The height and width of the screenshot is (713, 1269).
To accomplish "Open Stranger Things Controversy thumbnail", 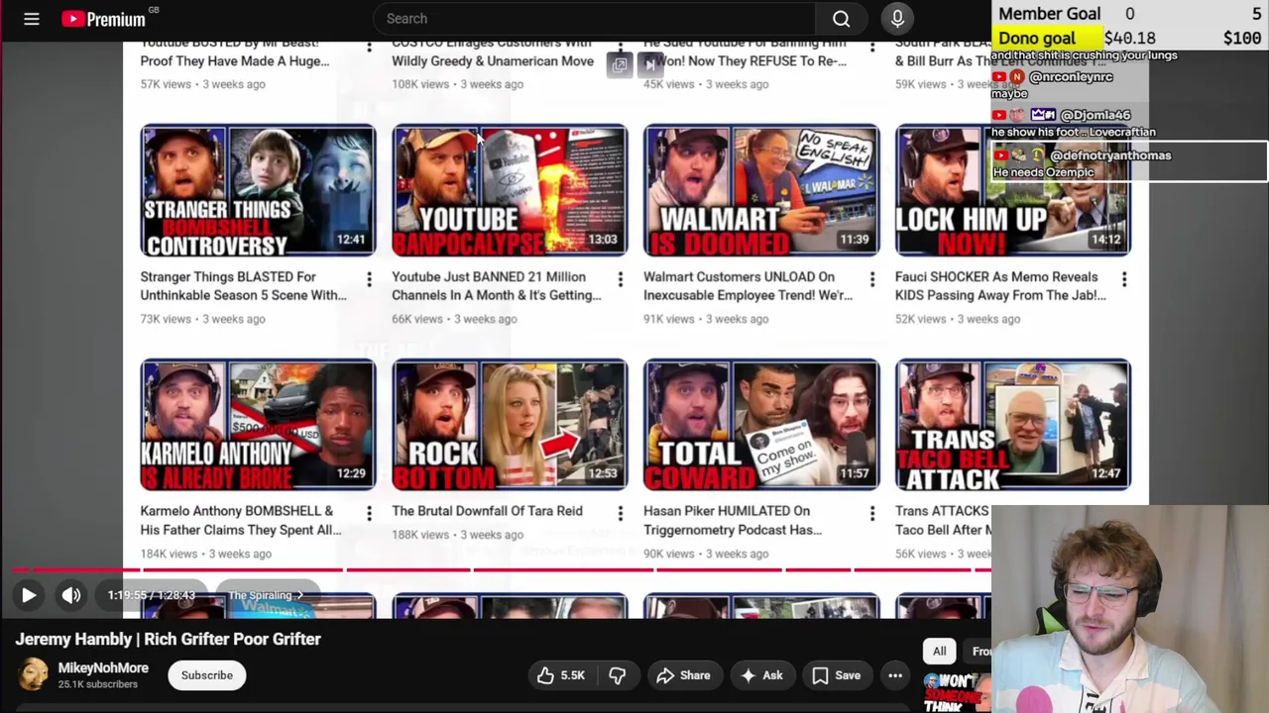I will [258, 190].
